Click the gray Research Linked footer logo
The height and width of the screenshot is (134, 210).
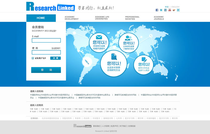click(82, 126)
